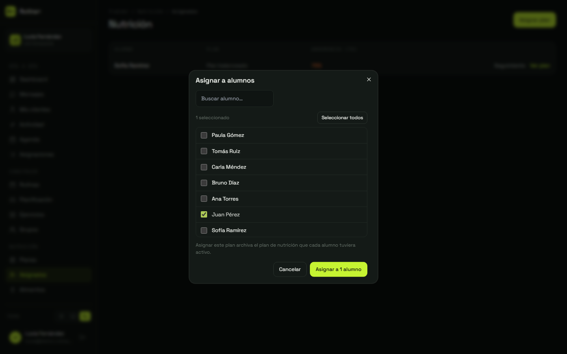The height and width of the screenshot is (354, 567).
Task: Click the Tomás Ruiz name text
Action: point(226,151)
